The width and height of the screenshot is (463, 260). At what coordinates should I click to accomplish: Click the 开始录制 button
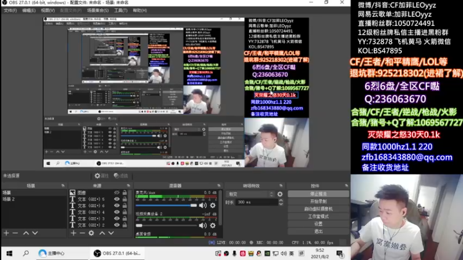click(318, 201)
